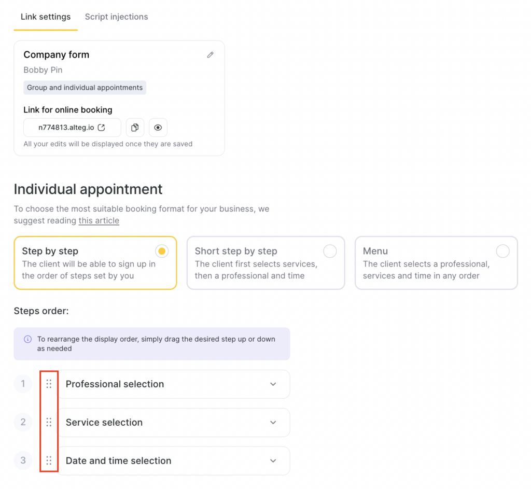Click the external link icon beside n774813.alteg.io
The image size is (531, 489).
click(102, 128)
